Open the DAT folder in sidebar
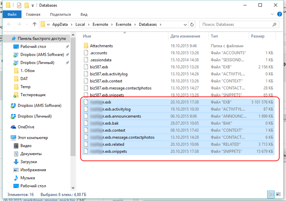 pyautogui.click(x=24, y=79)
